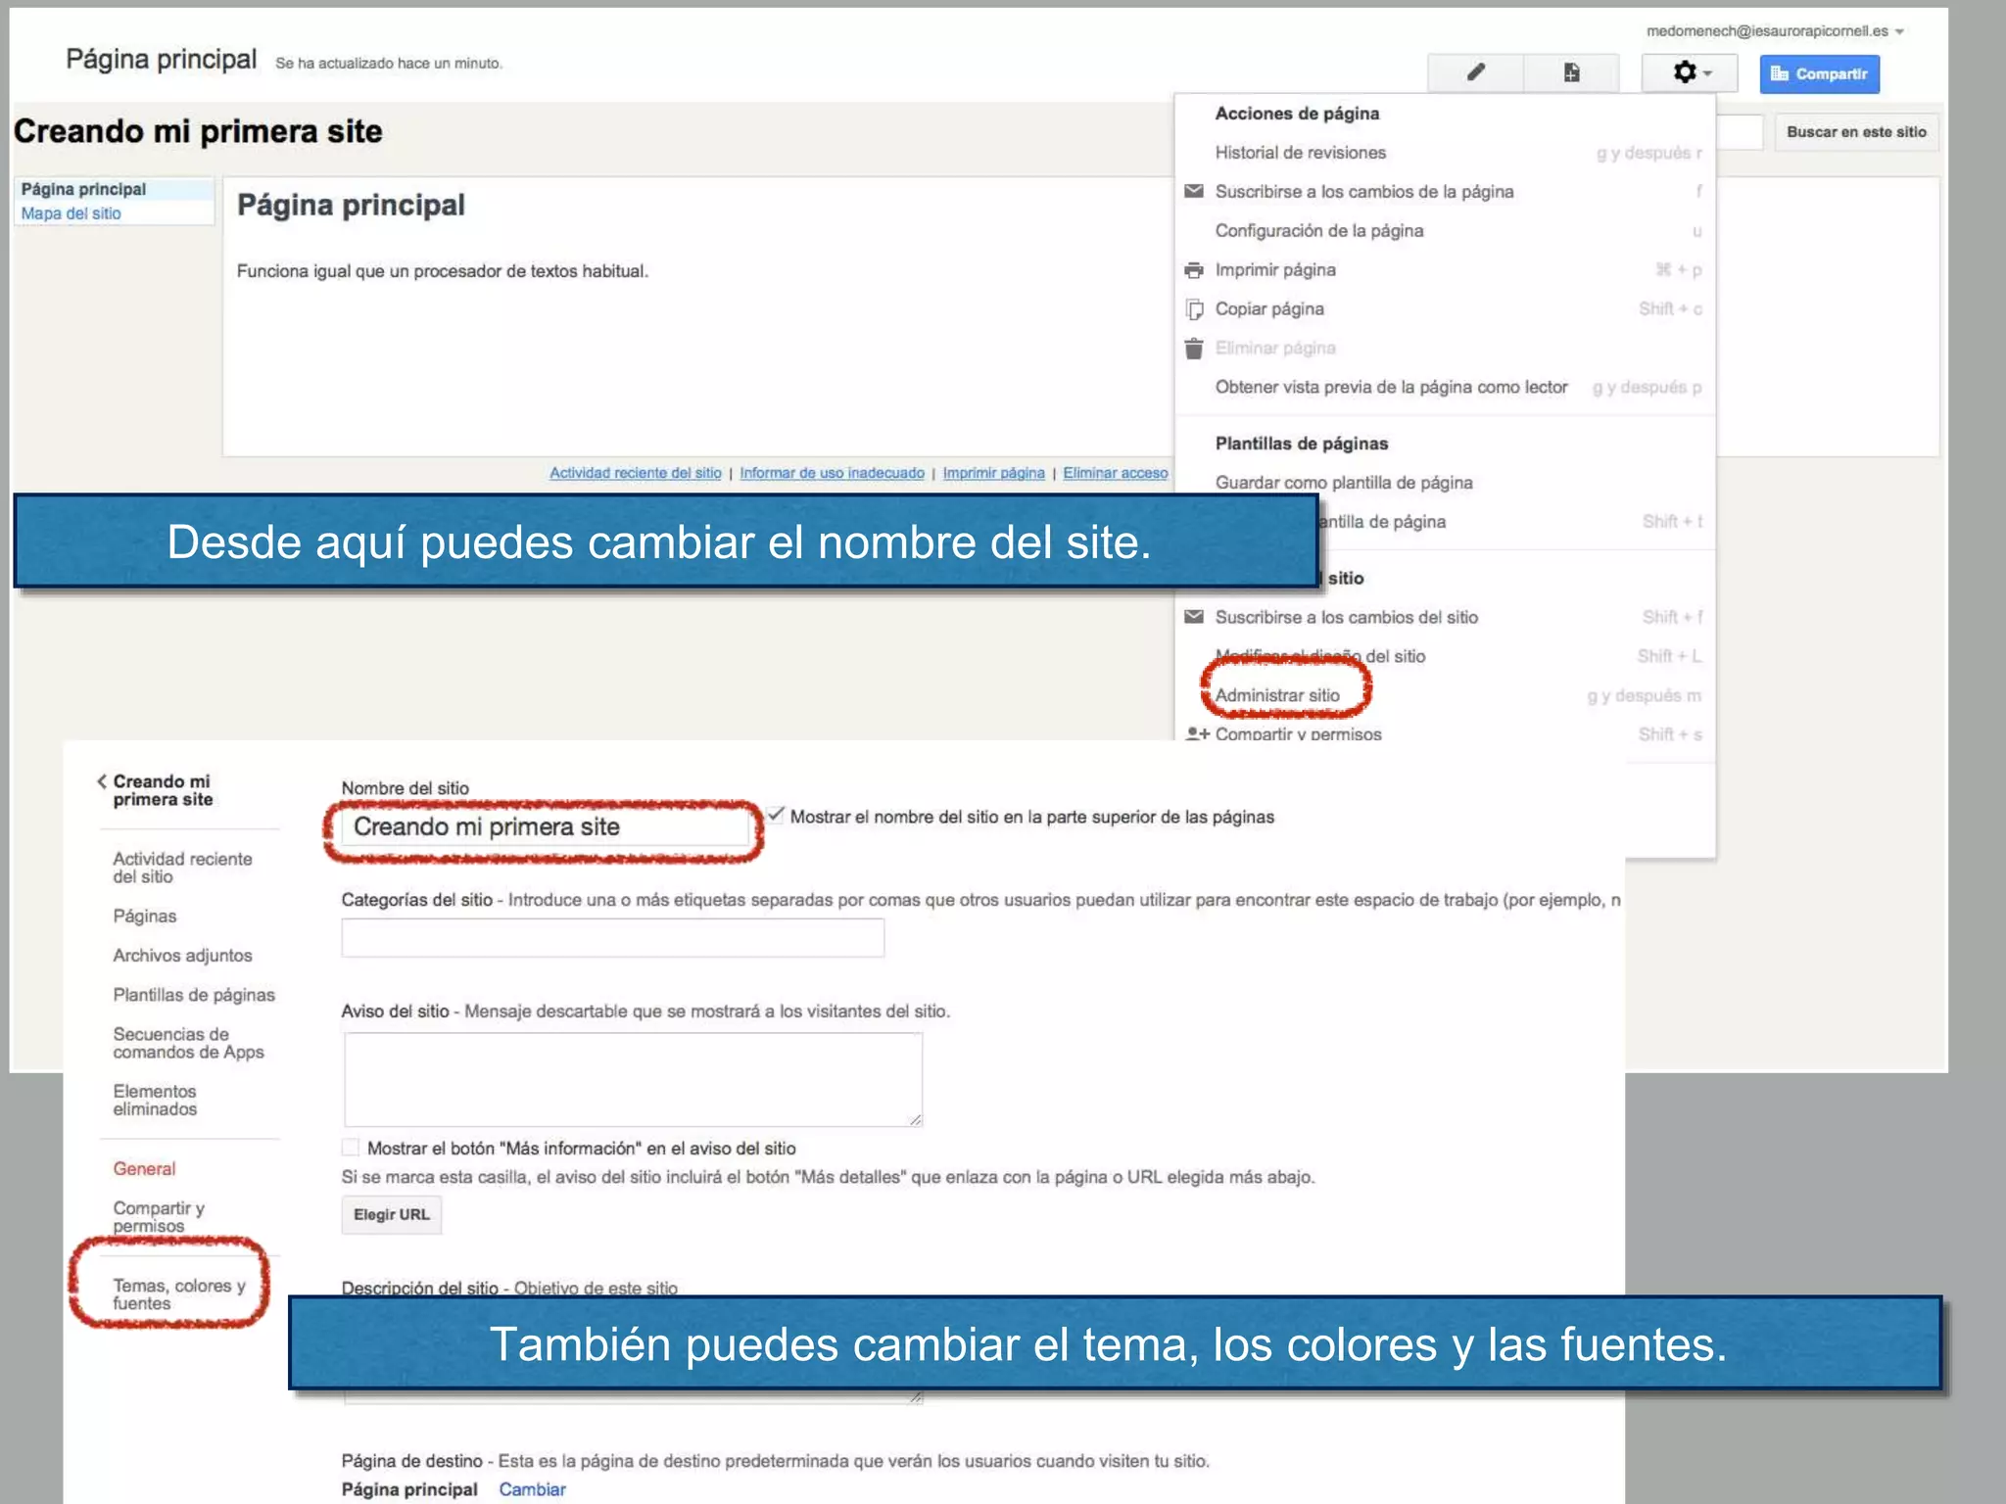Select Obtener vista previa de la página como lector

[x=1391, y=388]
